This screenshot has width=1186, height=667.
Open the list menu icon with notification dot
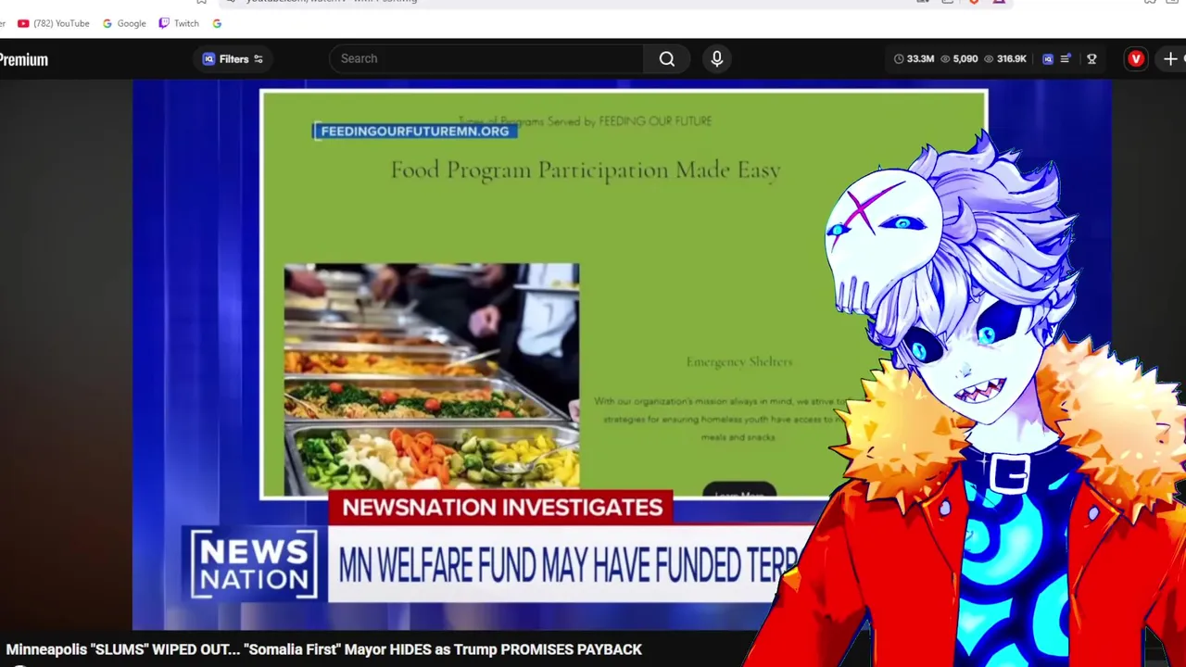coord(1066,58)
